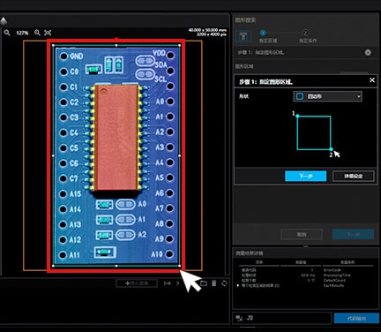Click corner point 1 in the rectangle diagram
Screen dimensions: 381x332
tap(297, 116)
